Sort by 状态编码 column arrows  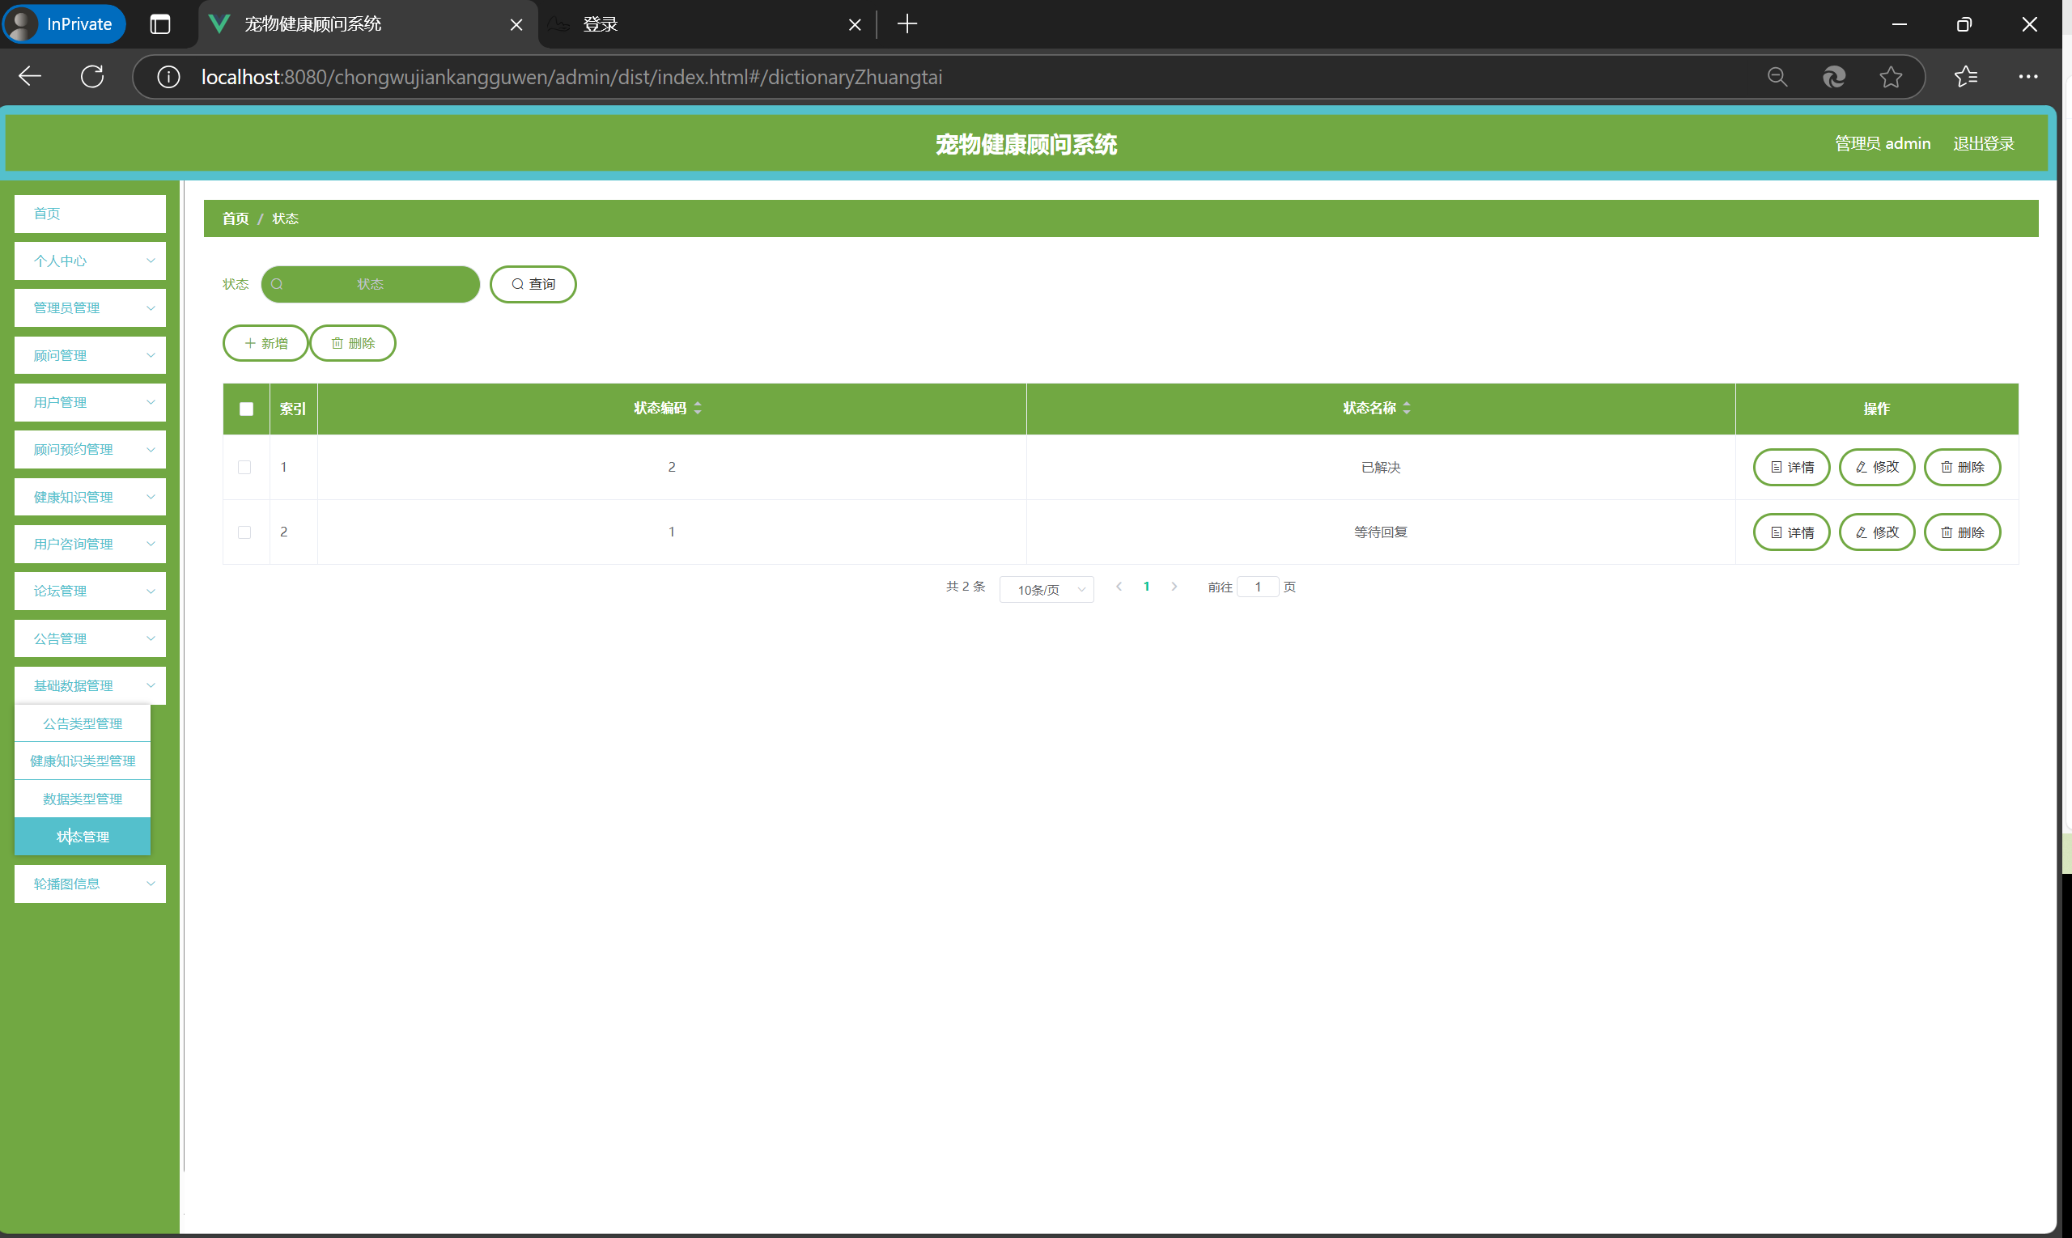click(698, 408)
